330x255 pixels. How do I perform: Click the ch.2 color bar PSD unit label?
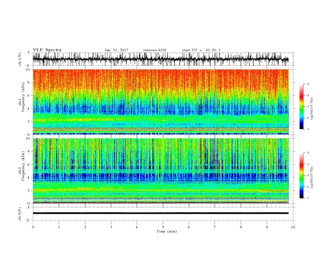[x=312, y=177]
